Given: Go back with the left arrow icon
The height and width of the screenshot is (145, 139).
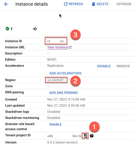Looking at the screenshot, I should 6,4.
